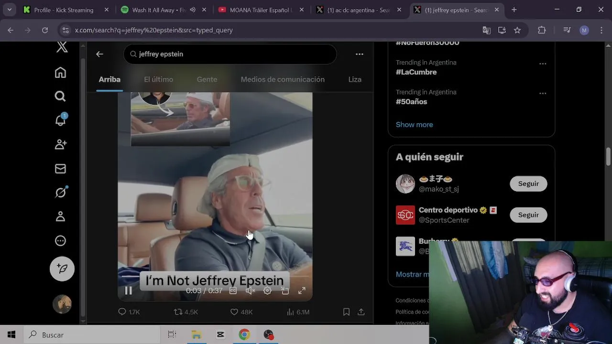Image resolution: width=612 pixels, height=344 pixels.
Task: Open browser tab search chevron
Action: [9, 10]
